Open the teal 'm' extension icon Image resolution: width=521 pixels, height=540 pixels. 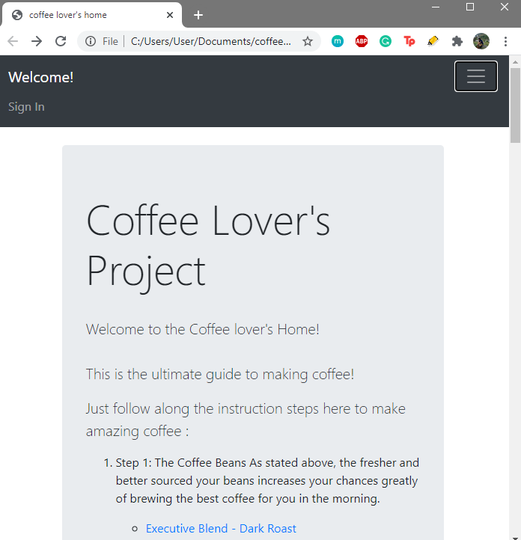[x=338, y=41]
